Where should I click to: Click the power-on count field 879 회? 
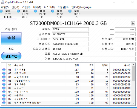click(125, 44)
